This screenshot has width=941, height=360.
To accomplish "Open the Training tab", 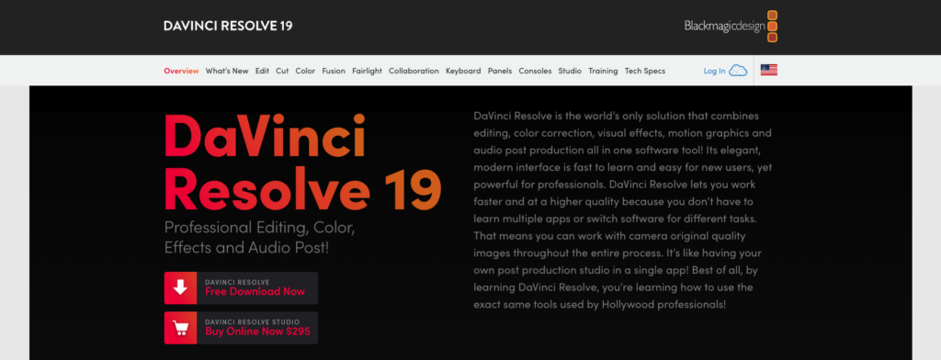I will pos(603,71).
